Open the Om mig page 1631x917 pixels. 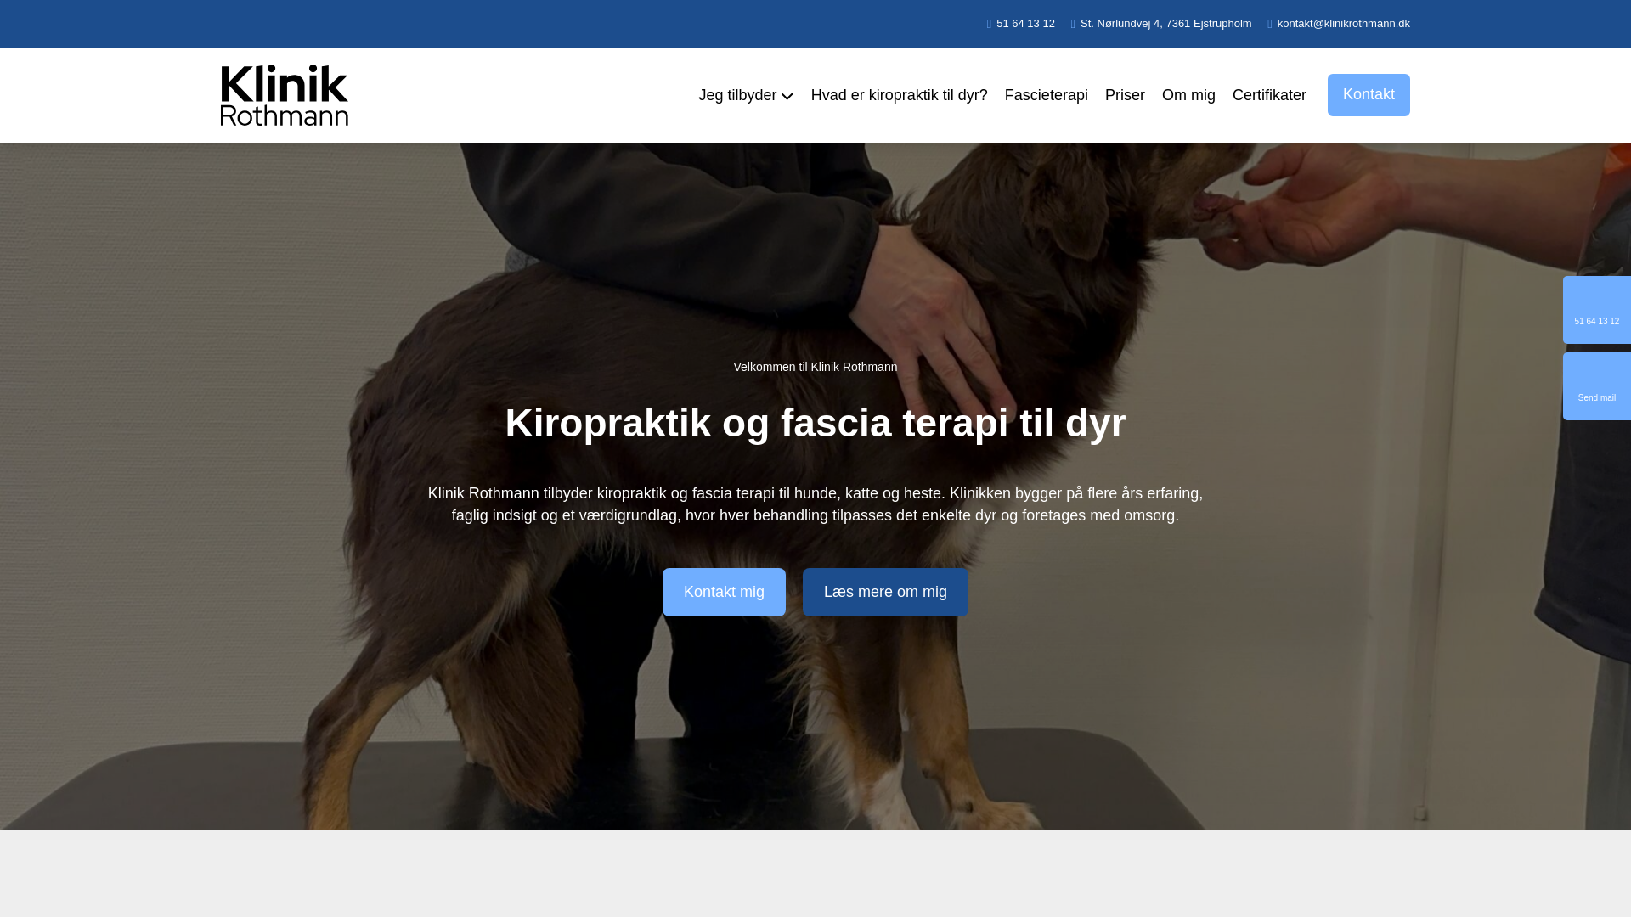coord(1188,95)
